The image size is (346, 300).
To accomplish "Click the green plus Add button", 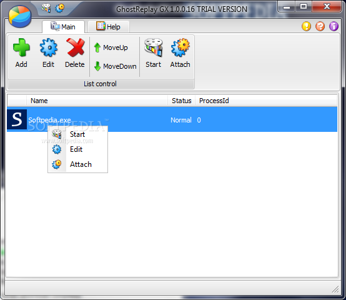I will coord(21,53).
